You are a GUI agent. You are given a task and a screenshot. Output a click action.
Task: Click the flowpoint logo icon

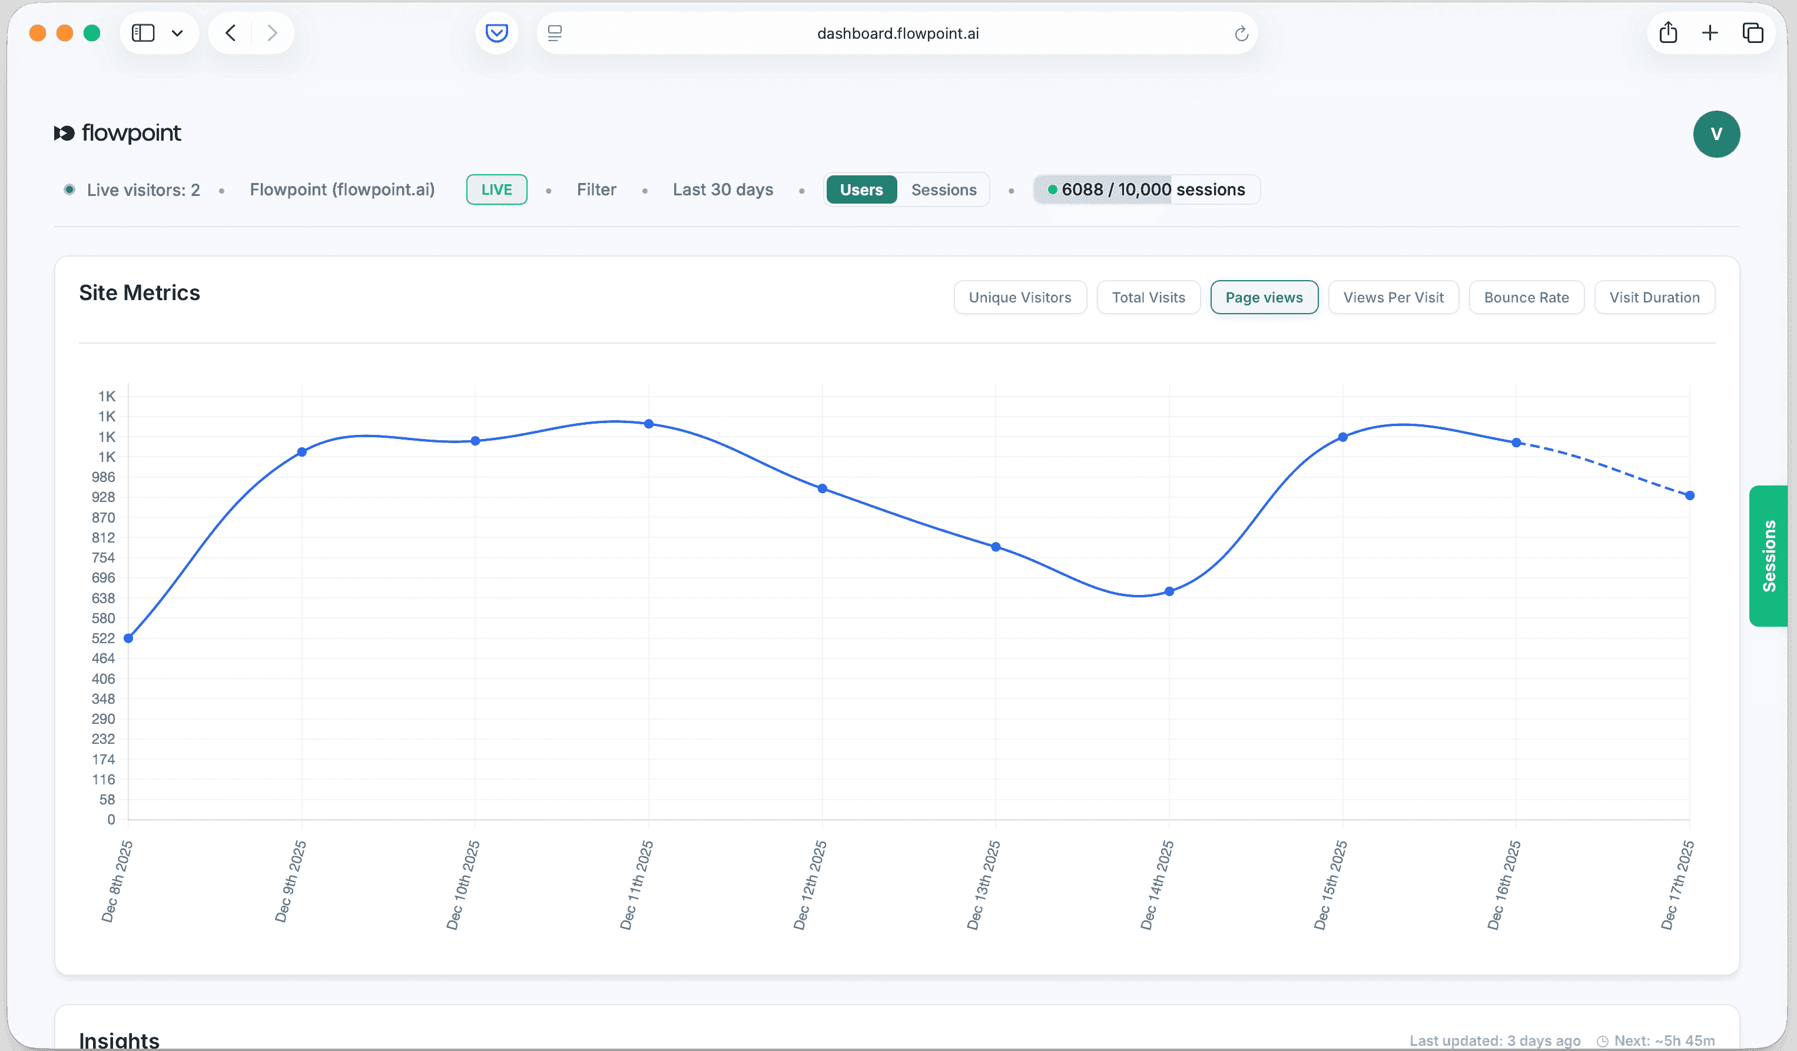point(64,133)
